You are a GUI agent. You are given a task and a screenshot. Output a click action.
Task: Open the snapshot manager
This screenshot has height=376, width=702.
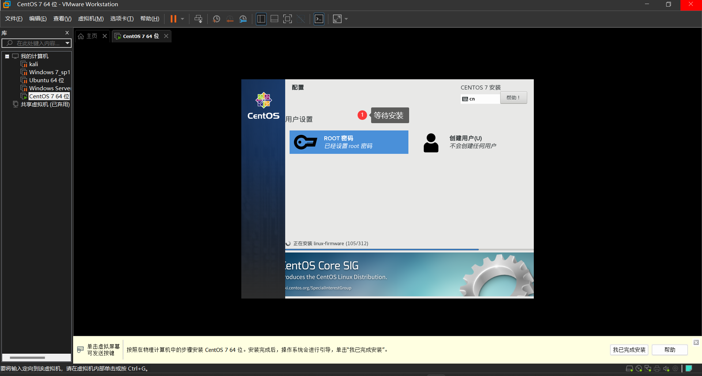point(243,19)
